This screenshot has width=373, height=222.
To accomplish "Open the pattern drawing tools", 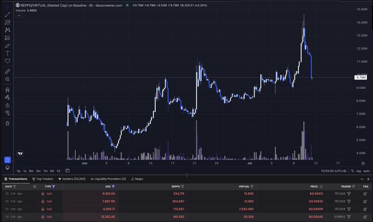I will click(7, 30).
